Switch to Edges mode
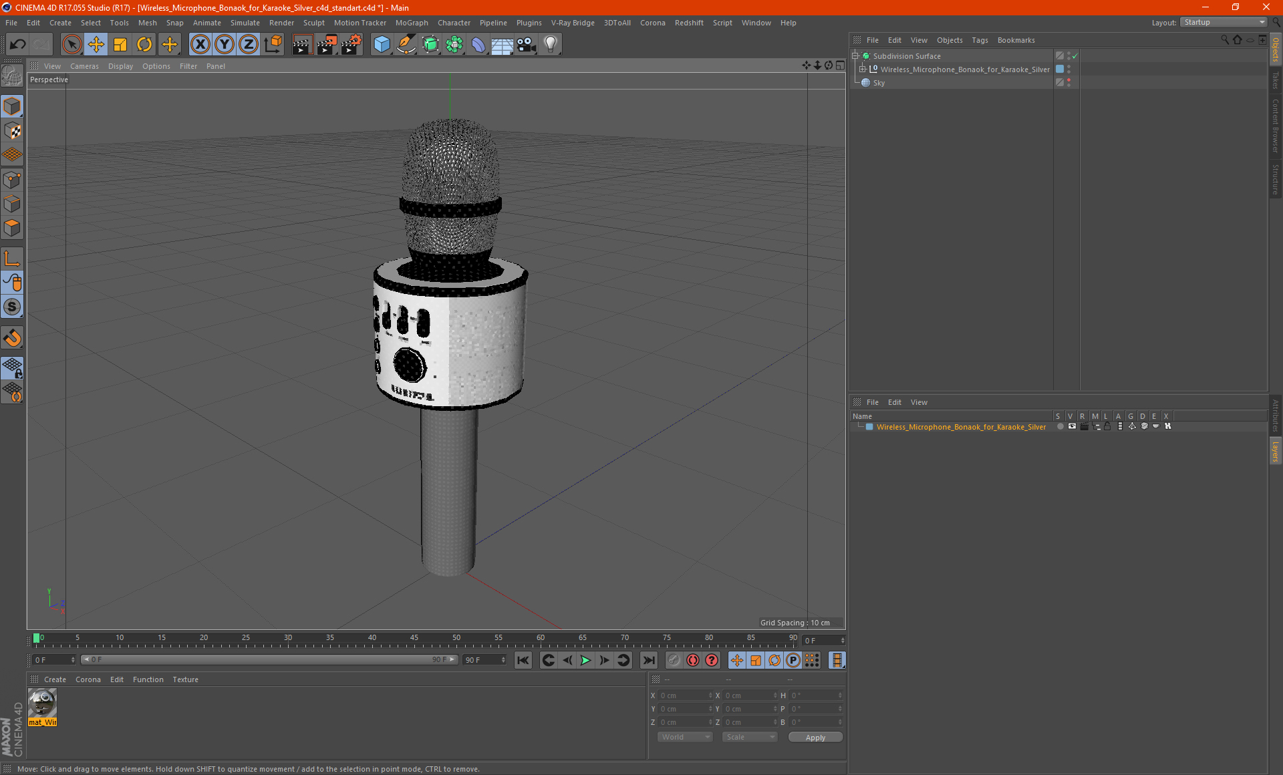The width and height of the screenshot is (1283, 775). click(12, 204)
